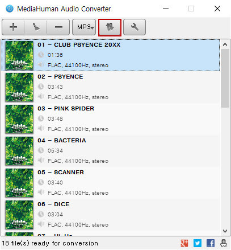
Task: Close the MediaHuman Audio Converter window
Action: click(x=217, y=9)
